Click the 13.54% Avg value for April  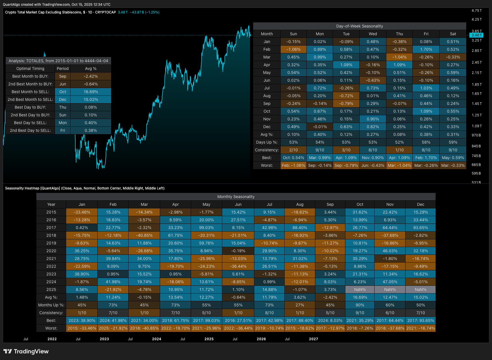pos(176,297)
